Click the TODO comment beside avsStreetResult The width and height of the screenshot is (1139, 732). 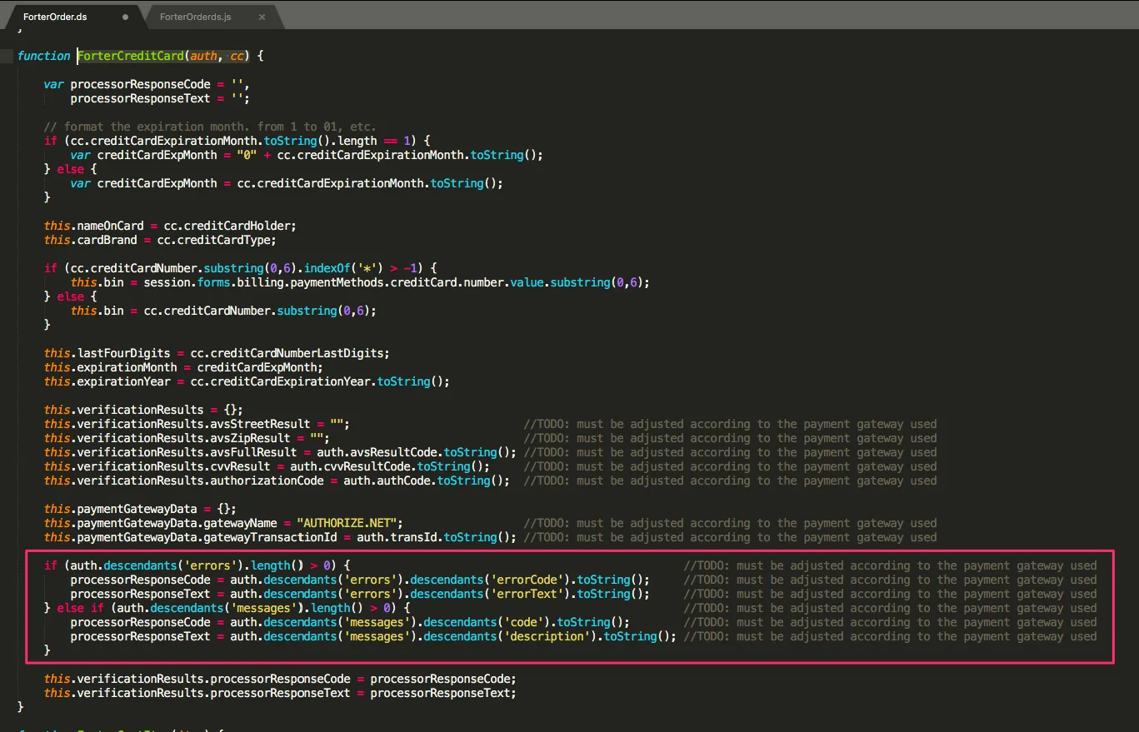click(730, 424)
